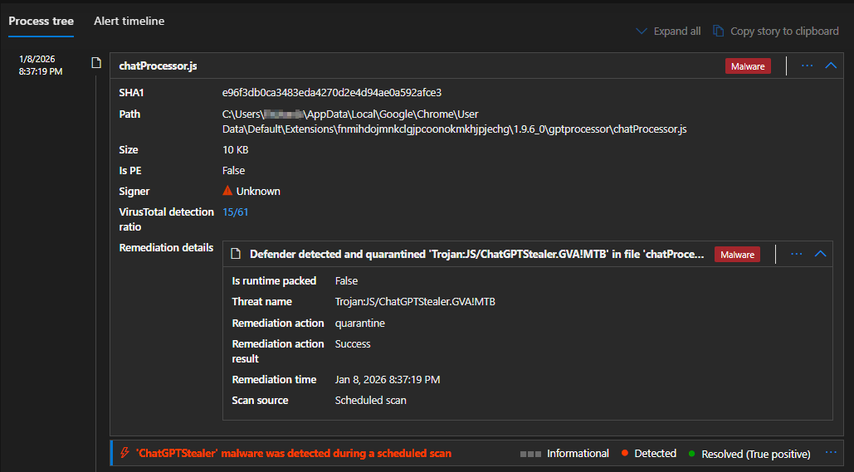
Task: Click the Is runtime packed False value
Action: coord(346,281)
